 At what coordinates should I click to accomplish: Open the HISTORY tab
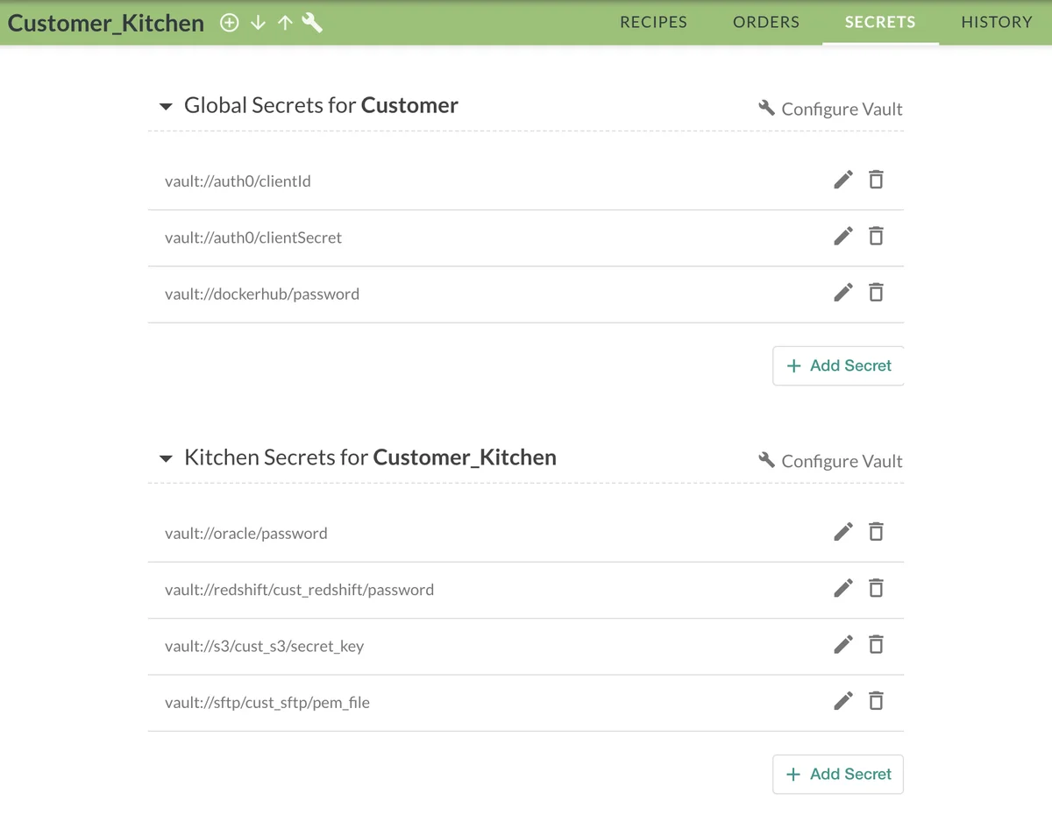(996, 22)
